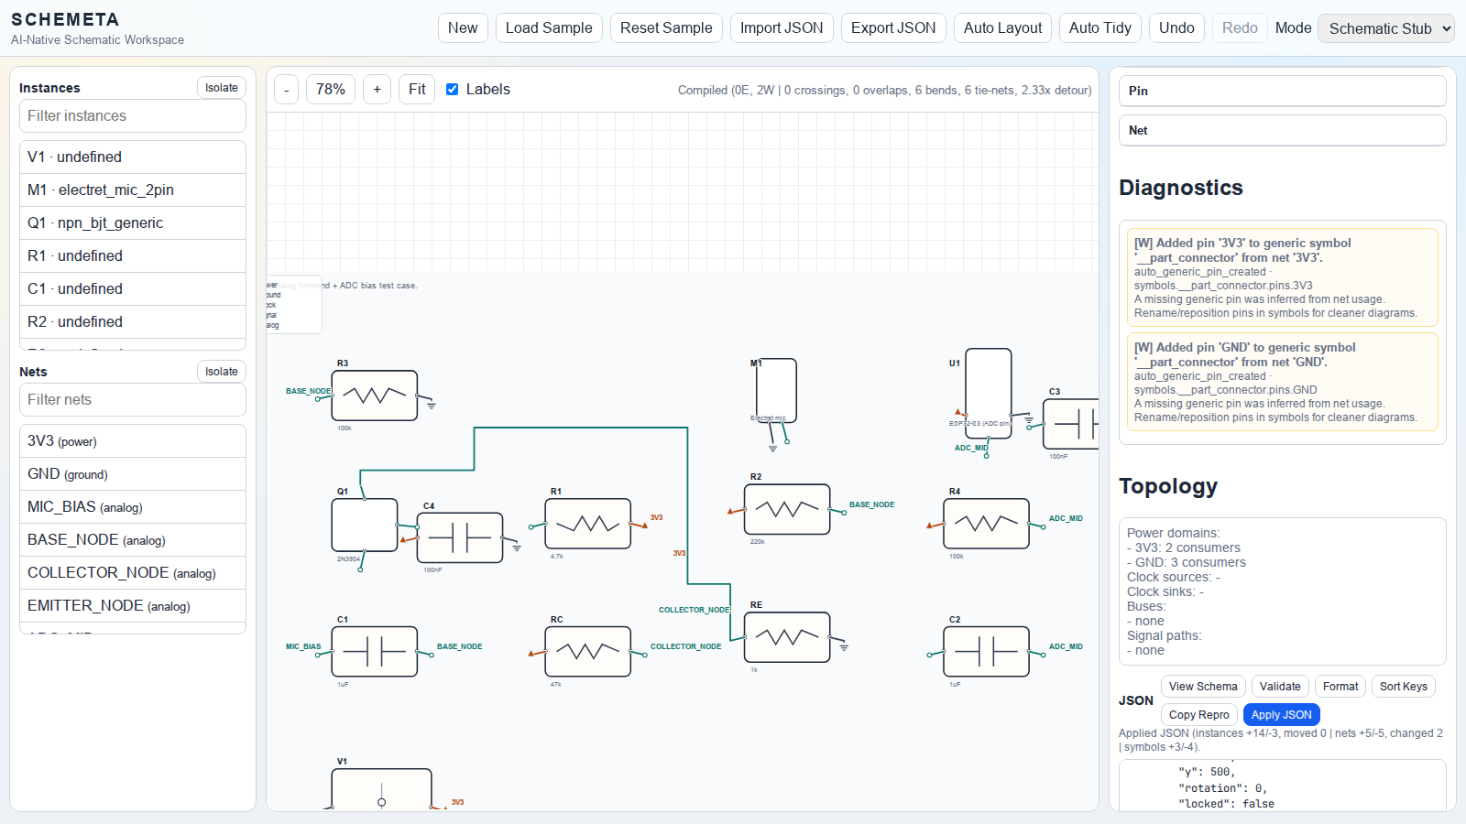This screenshot has width=1466, height=824.
Task: Click the RC collector resistor symbol
Action: [587, 651]
